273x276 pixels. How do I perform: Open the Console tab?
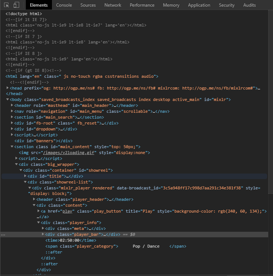pos(64,5)
